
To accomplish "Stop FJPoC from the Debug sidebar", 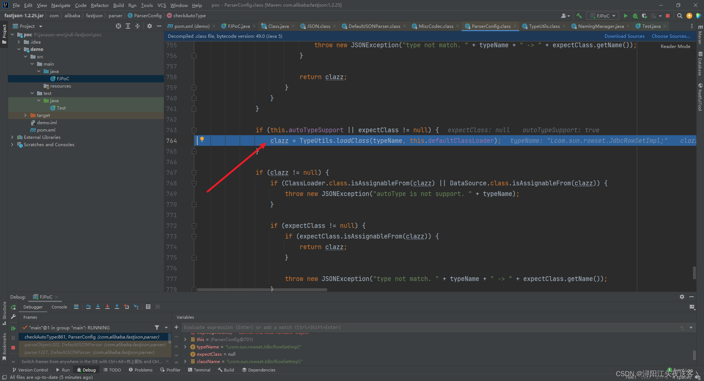I will click(x=14, y=347).
